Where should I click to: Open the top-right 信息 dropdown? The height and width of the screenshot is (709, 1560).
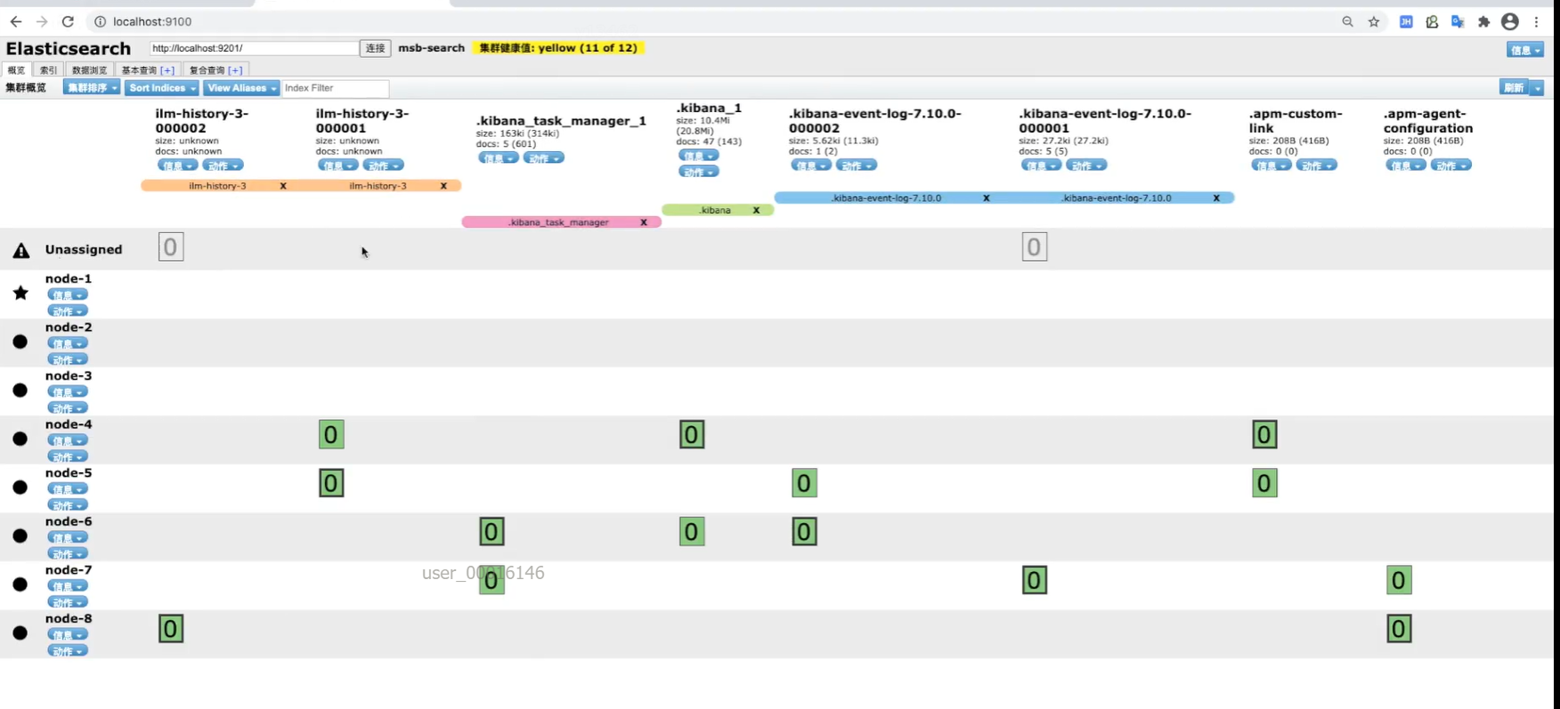[x=1524, y=50]
